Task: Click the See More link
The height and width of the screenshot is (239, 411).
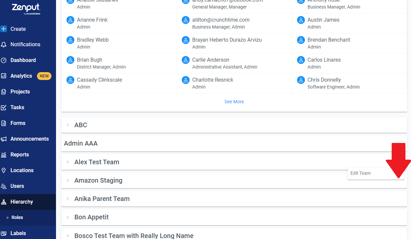Action: (x=234, y=102)
